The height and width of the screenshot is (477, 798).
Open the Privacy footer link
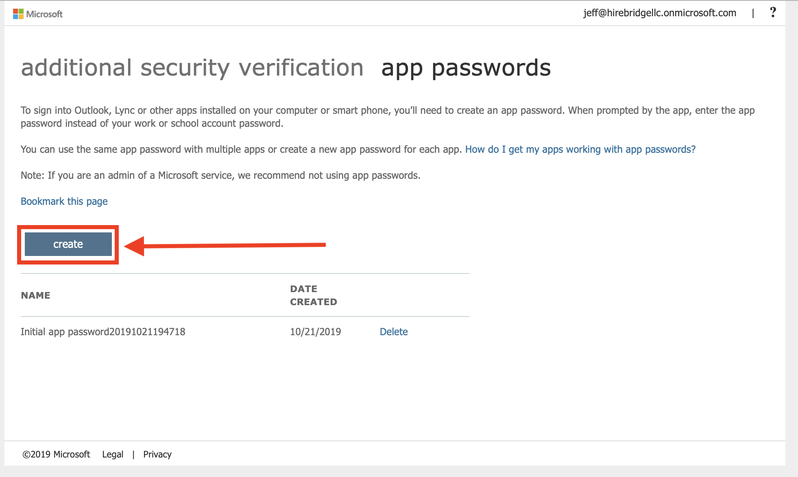[x=157, y=454]
